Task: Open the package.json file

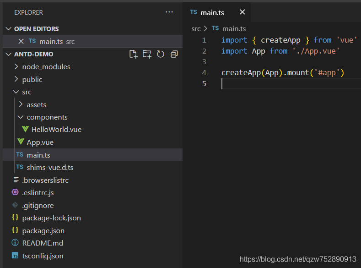Action: pos(43,230)
